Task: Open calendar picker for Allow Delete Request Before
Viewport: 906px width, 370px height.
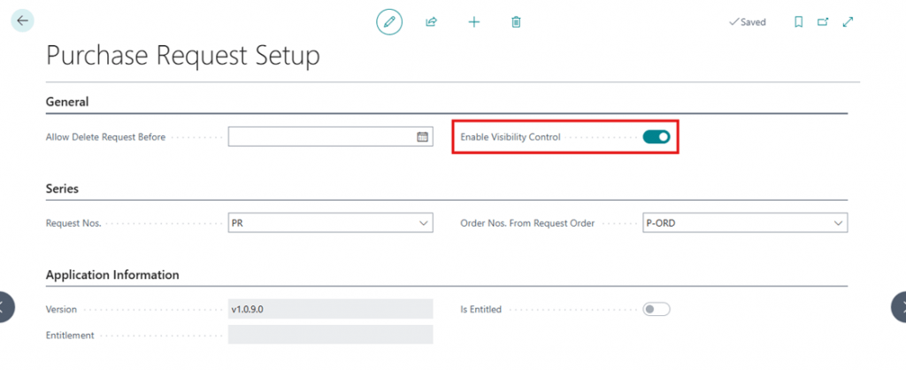Action: pos(422,137)
